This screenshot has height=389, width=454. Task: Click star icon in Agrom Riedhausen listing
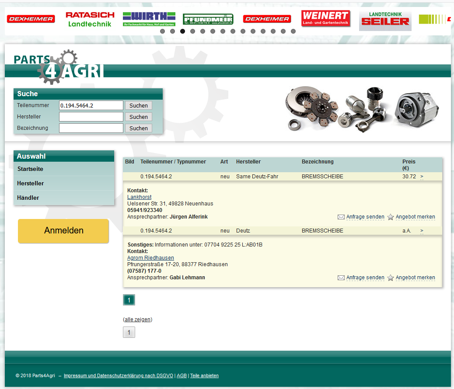point(391,278)
